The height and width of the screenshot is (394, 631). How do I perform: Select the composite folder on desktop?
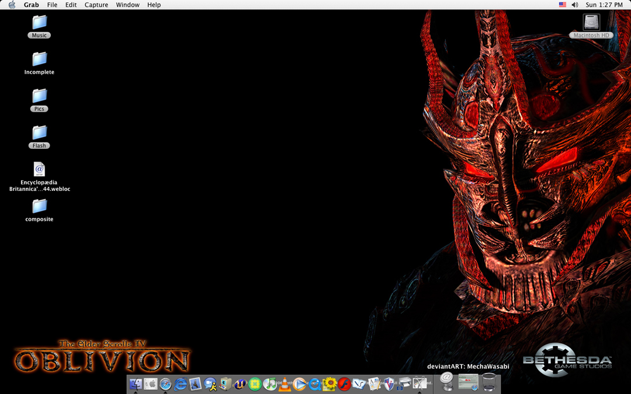pos(39,206)
